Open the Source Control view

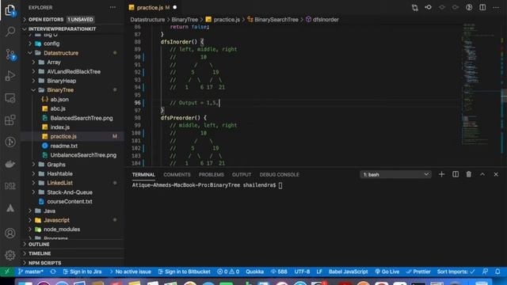point(10,54)
